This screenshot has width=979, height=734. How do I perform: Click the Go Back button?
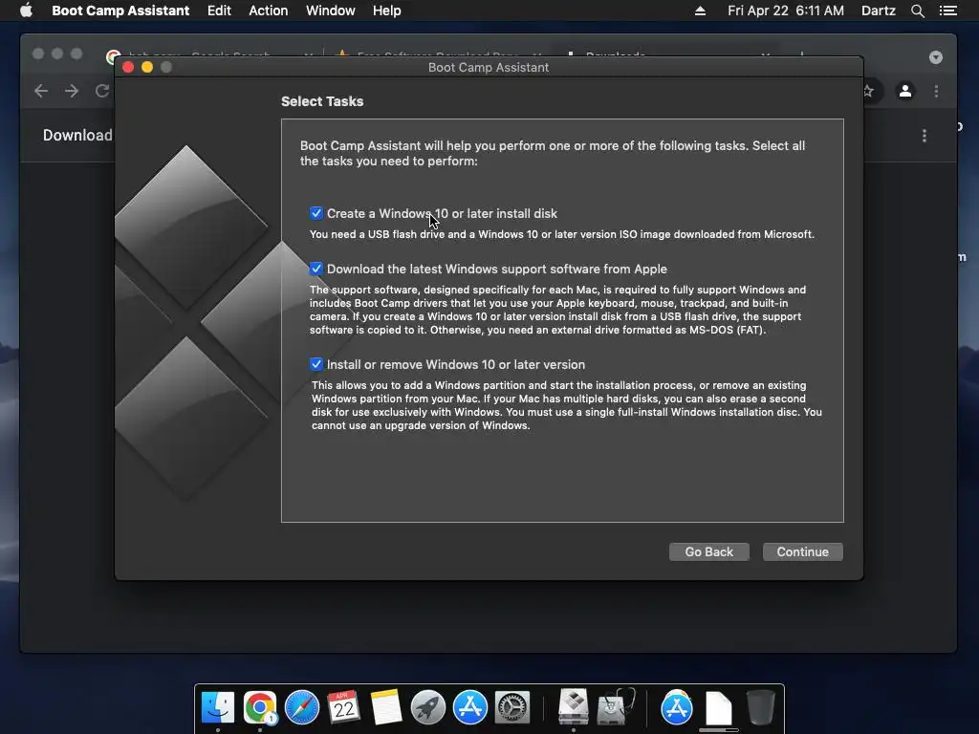click(x=708, y=551)
